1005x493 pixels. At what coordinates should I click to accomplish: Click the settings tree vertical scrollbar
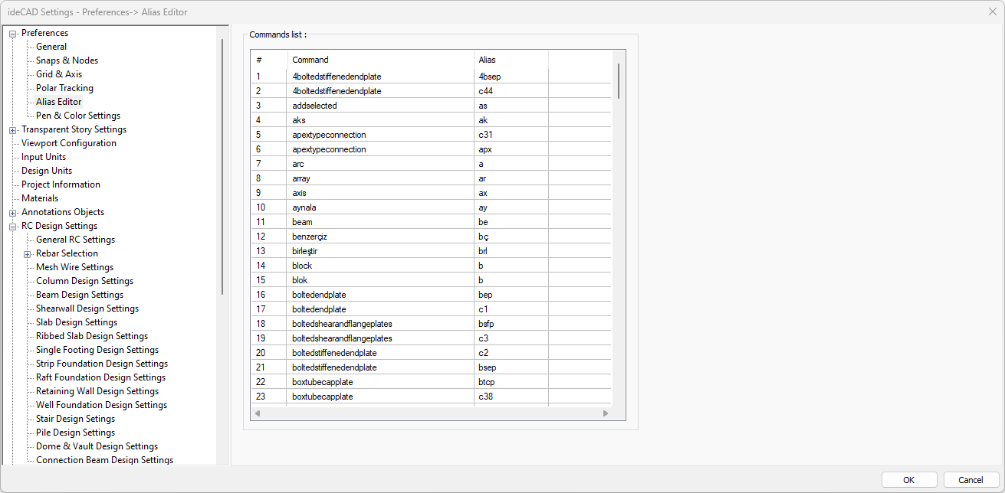(223, 167)
